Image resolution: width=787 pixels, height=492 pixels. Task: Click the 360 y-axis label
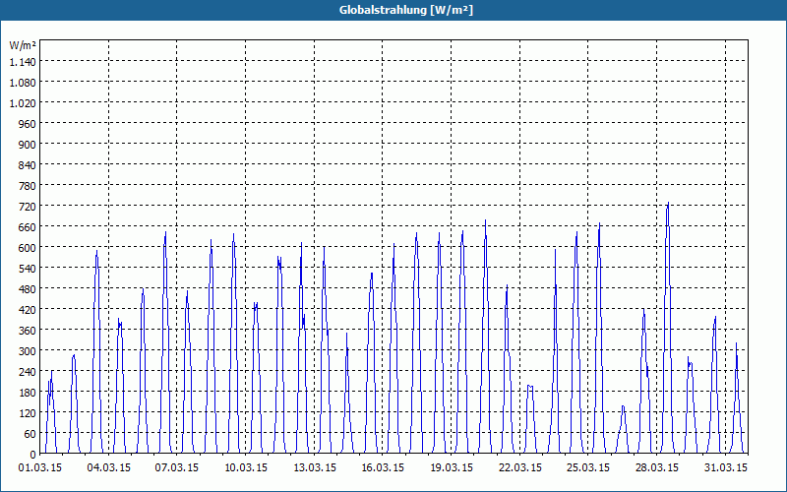[28, 331]
